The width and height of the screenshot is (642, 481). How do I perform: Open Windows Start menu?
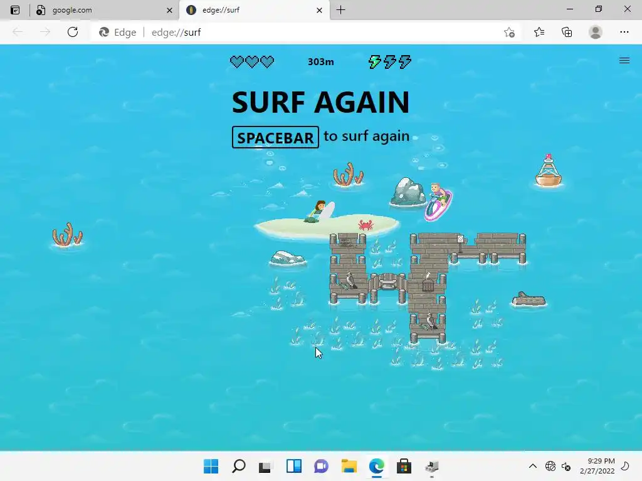pos(211,466)
